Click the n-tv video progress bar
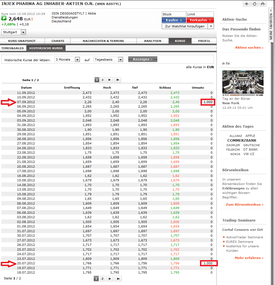Screen dimensions: 275x285 [x=242, y=95]
